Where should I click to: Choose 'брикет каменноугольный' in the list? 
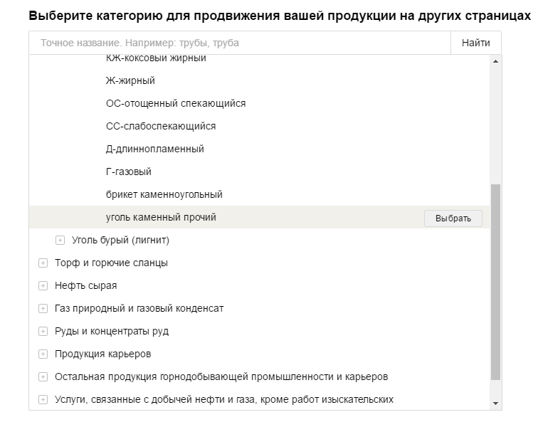point(164,194)
